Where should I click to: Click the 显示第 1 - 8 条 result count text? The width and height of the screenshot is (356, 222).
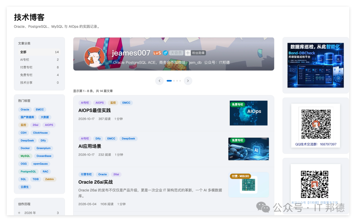tap(93, 91)
